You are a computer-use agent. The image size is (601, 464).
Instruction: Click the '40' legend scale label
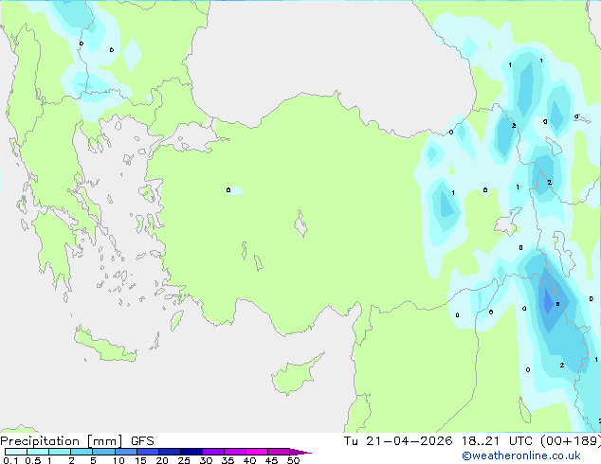249,460
